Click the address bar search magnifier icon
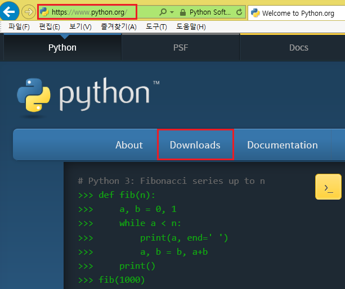 click(x=163, y=12)
